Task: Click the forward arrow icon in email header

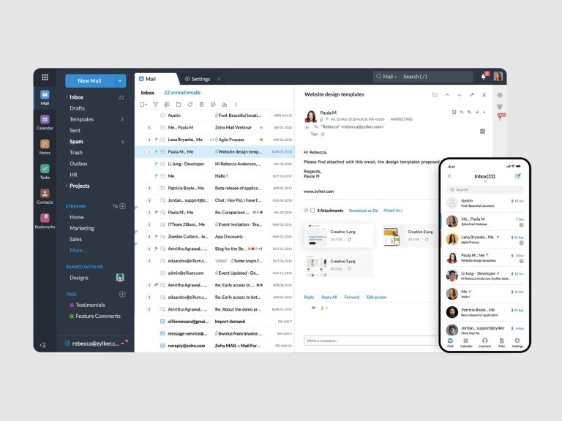Action: (476, 112)
